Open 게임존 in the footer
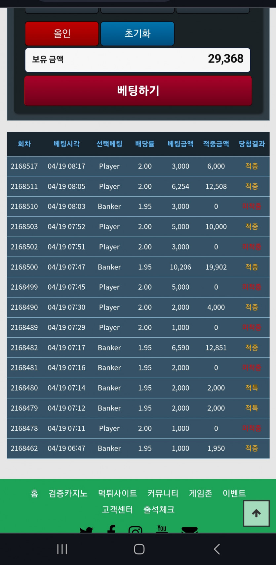276x565 pixels. (200, 494)
